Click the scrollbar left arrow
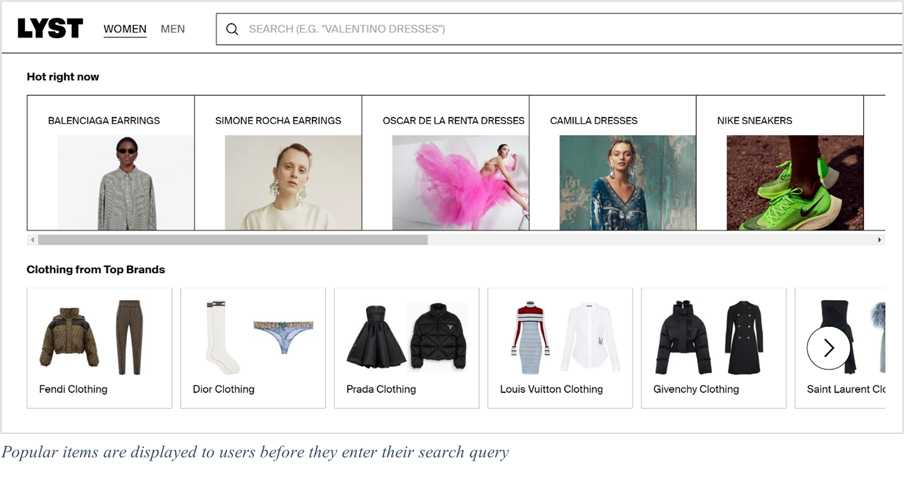This screenshot has width=904, height=480. click(32, 240)
